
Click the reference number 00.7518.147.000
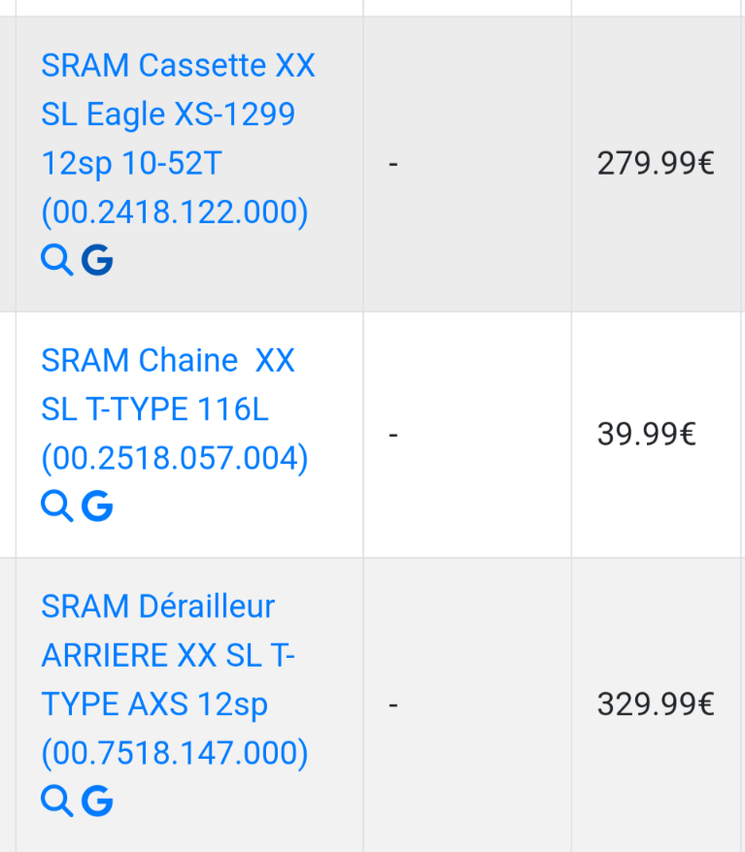[175, 753]
